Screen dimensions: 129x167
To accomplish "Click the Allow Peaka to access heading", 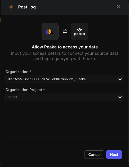I will click(65, 47).
